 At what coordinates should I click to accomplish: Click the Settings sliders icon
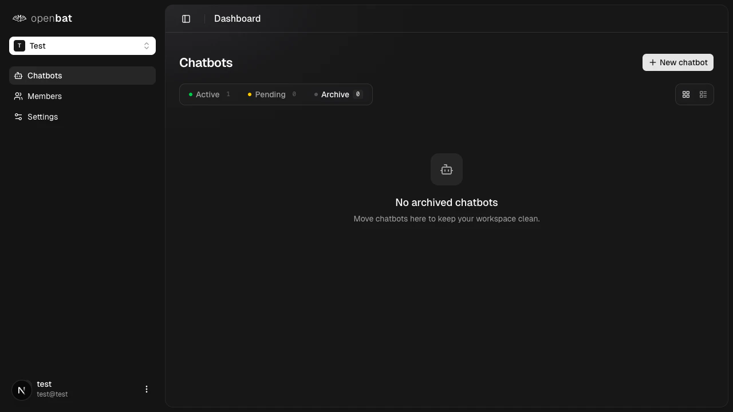(18, 117)
